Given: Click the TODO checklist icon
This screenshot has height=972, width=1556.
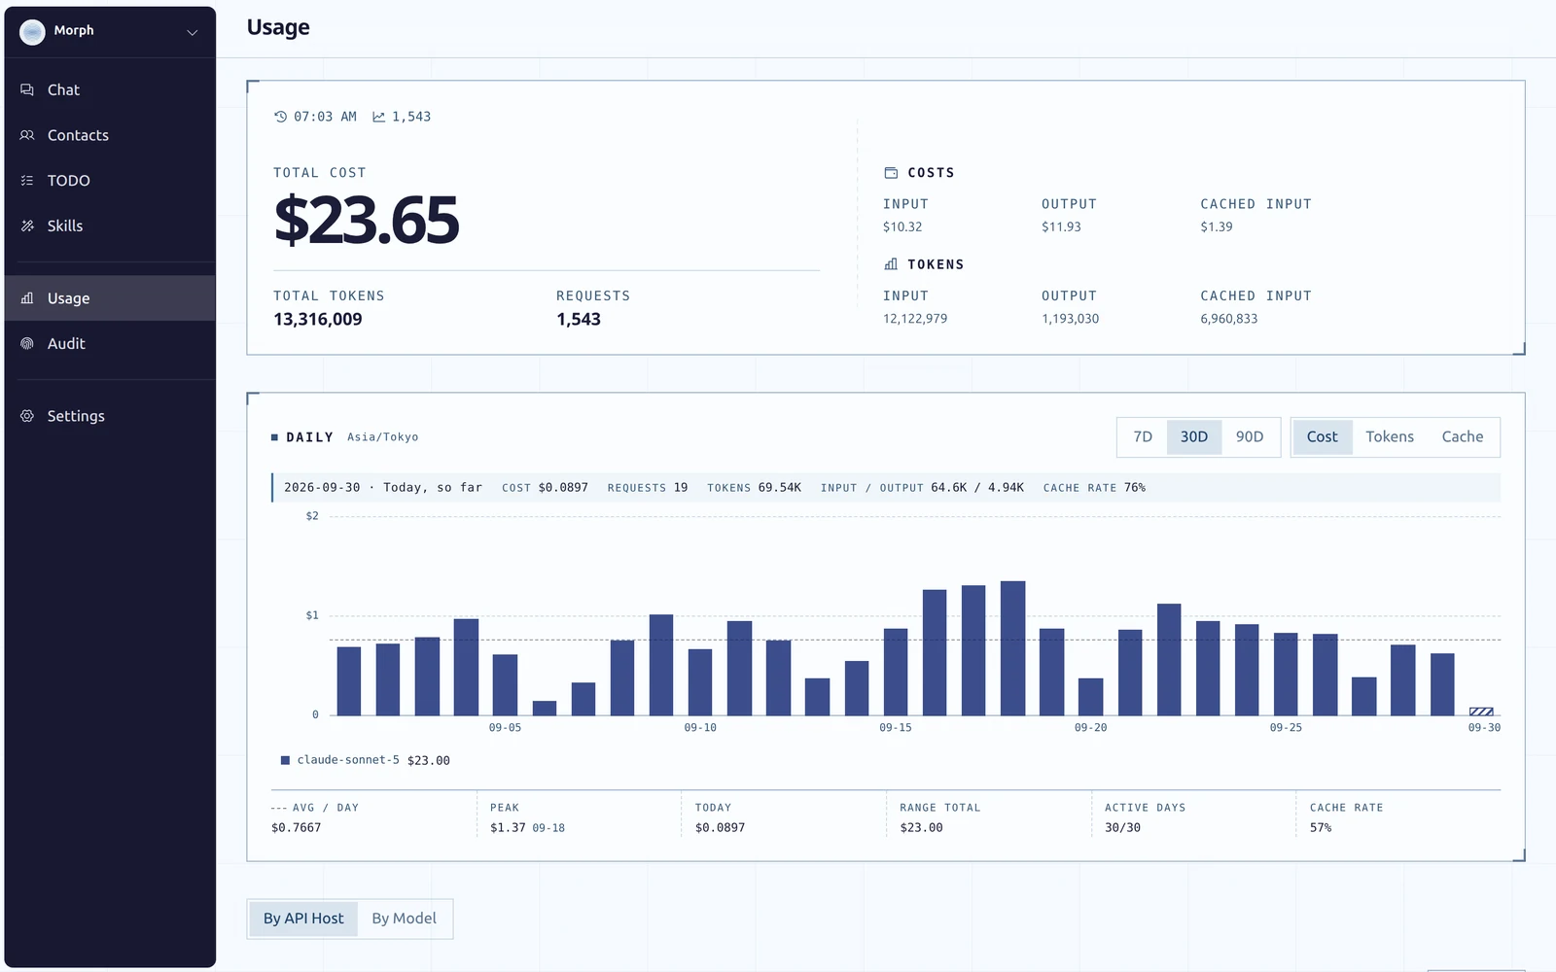Looking at the screenshot, I should (x=27, y=181).
